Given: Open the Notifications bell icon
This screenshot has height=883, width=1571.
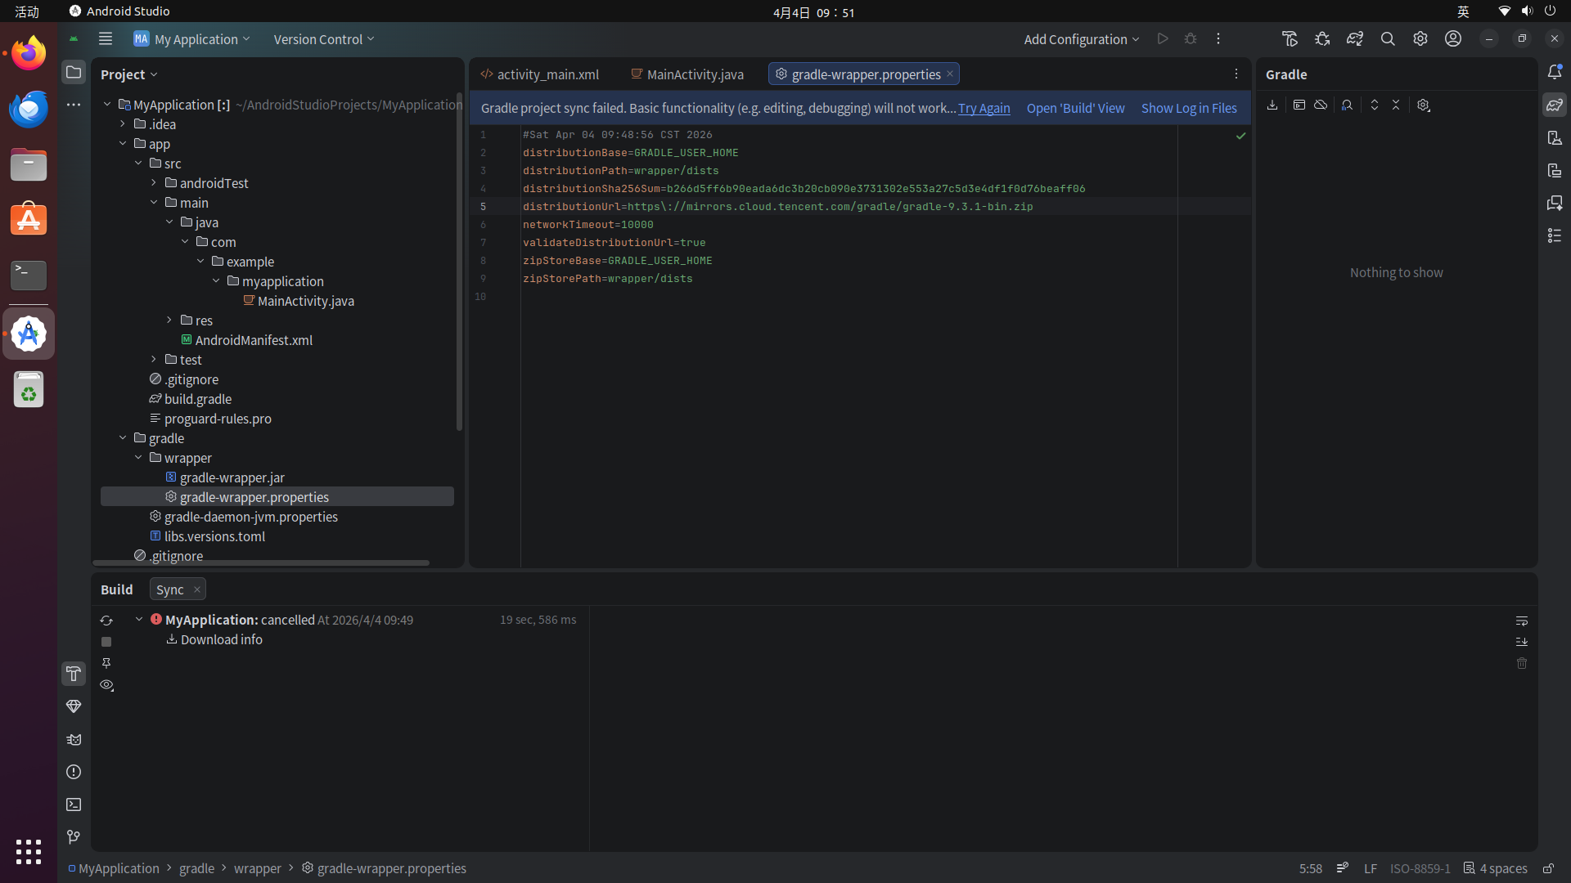Looking at the screenshot, I should coord(1555,73).
